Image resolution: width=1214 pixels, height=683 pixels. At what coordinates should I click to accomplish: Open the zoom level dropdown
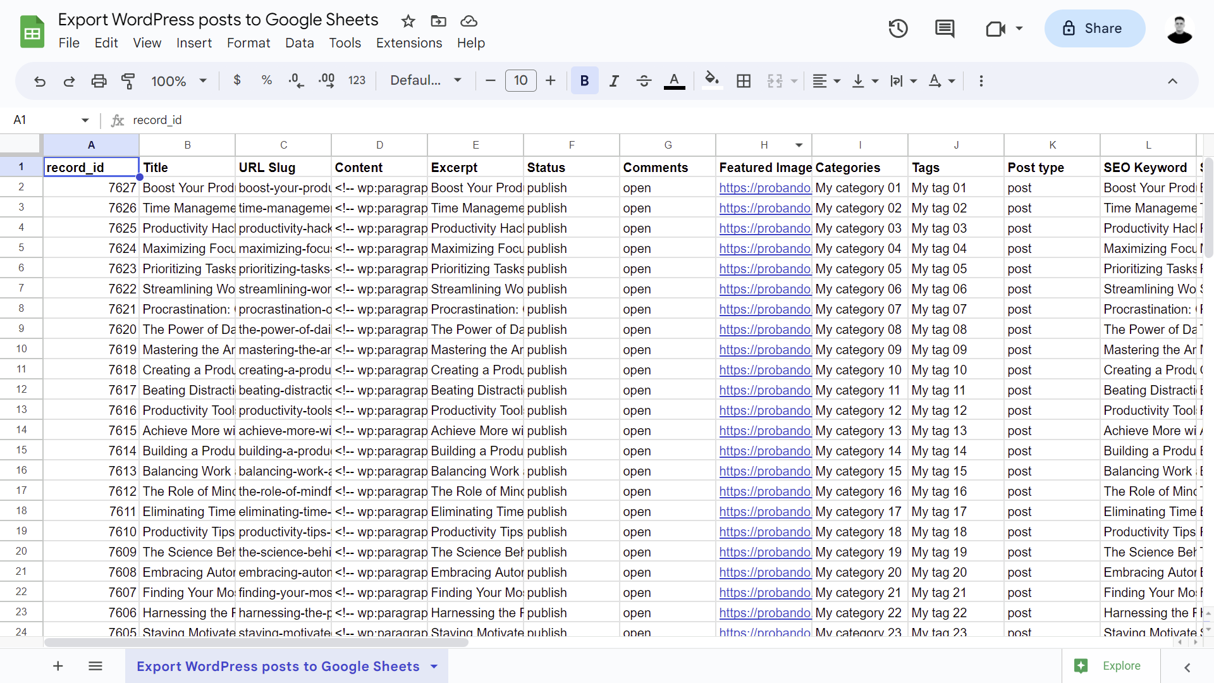(179, 81)
